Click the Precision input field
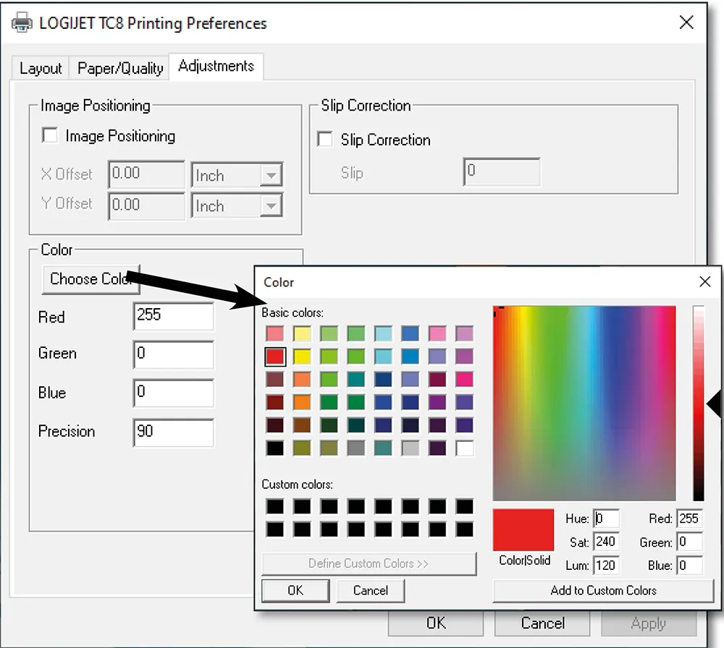Viewport: 724px width, 648px height. [x=174, y=432]
